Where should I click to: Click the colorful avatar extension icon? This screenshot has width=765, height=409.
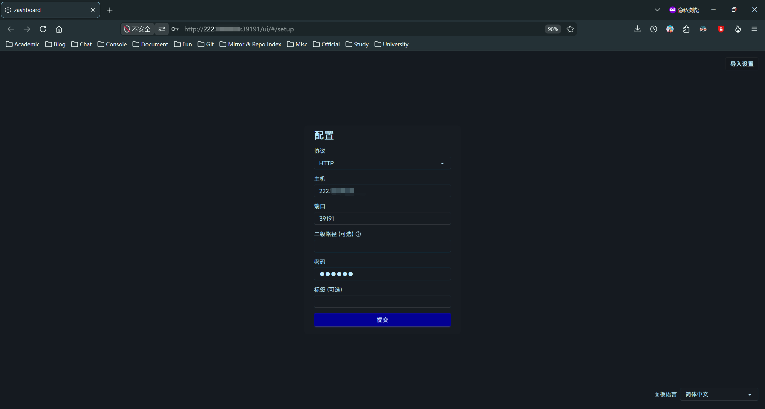coord(670,29)
